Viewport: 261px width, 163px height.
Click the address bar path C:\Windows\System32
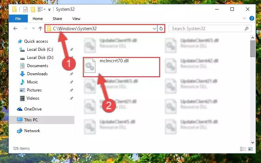point(75,28)
